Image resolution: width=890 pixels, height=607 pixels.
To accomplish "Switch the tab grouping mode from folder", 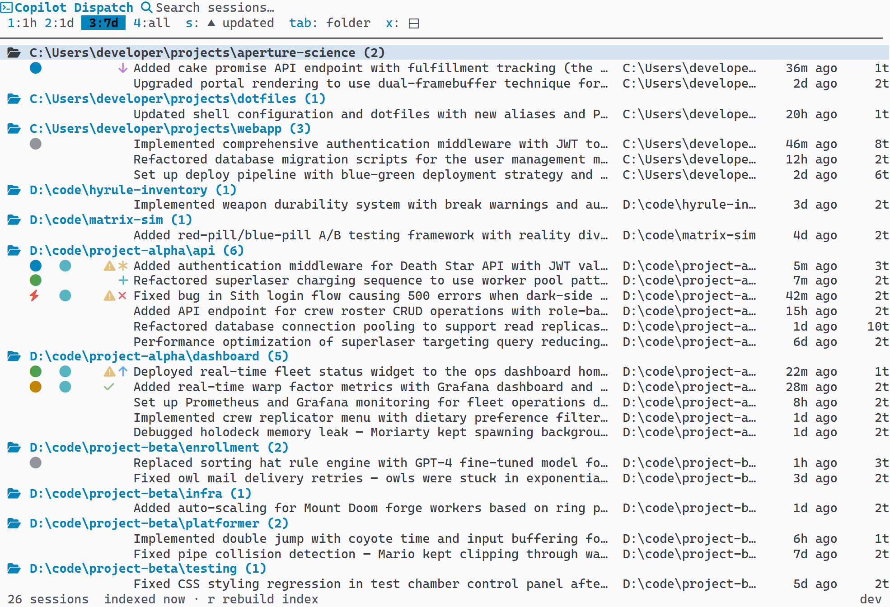I will pyautogui.click(x=330, y=23).
